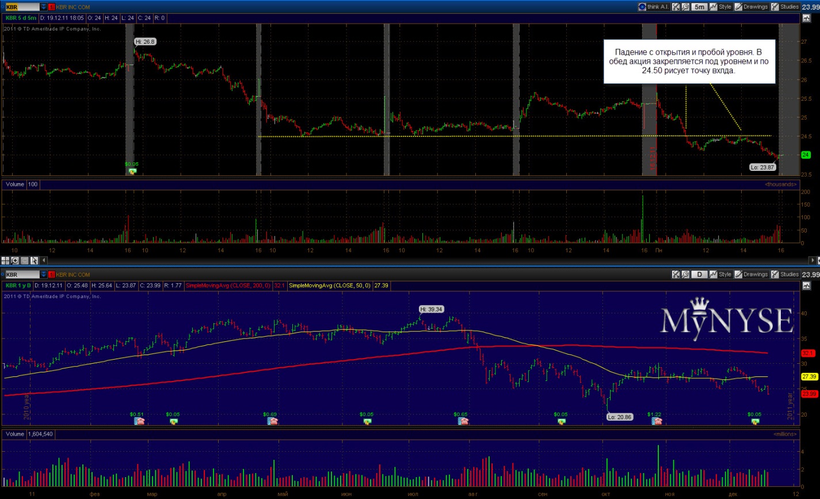Open the Style menu in upper chart

tap(720, 7)
